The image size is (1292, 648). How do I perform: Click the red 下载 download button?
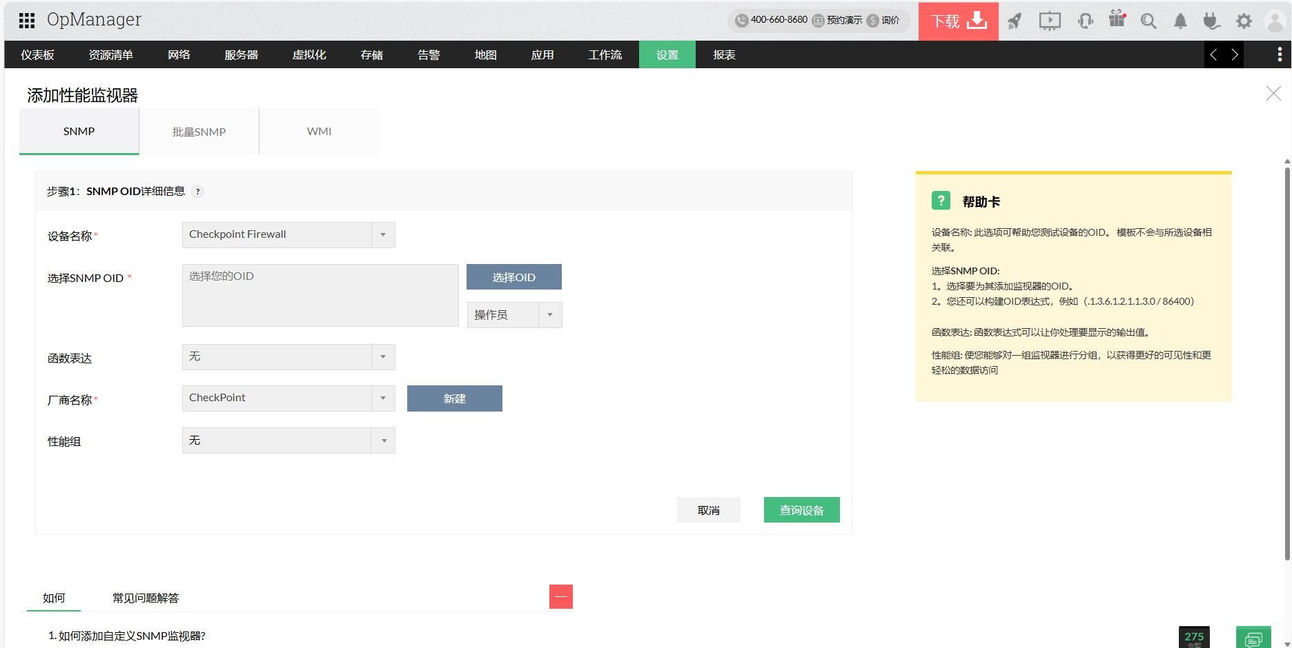click(959, 21)
